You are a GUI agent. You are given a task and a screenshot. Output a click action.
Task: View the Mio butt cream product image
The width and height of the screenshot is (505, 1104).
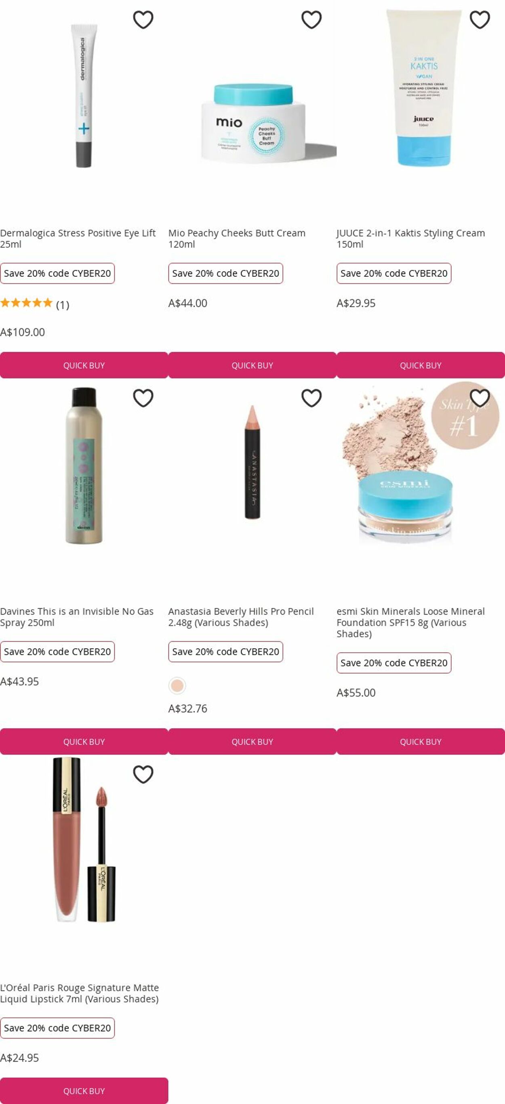(x=252, y=123)
